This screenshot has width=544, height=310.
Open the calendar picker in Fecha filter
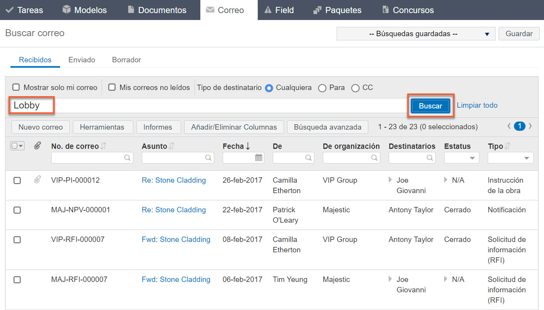(259, 158)
